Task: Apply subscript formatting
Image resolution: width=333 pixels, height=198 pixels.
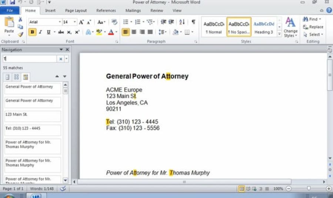Action: (69, 32)
